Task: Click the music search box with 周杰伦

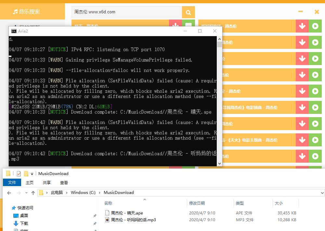Action: tap(126, 12)
